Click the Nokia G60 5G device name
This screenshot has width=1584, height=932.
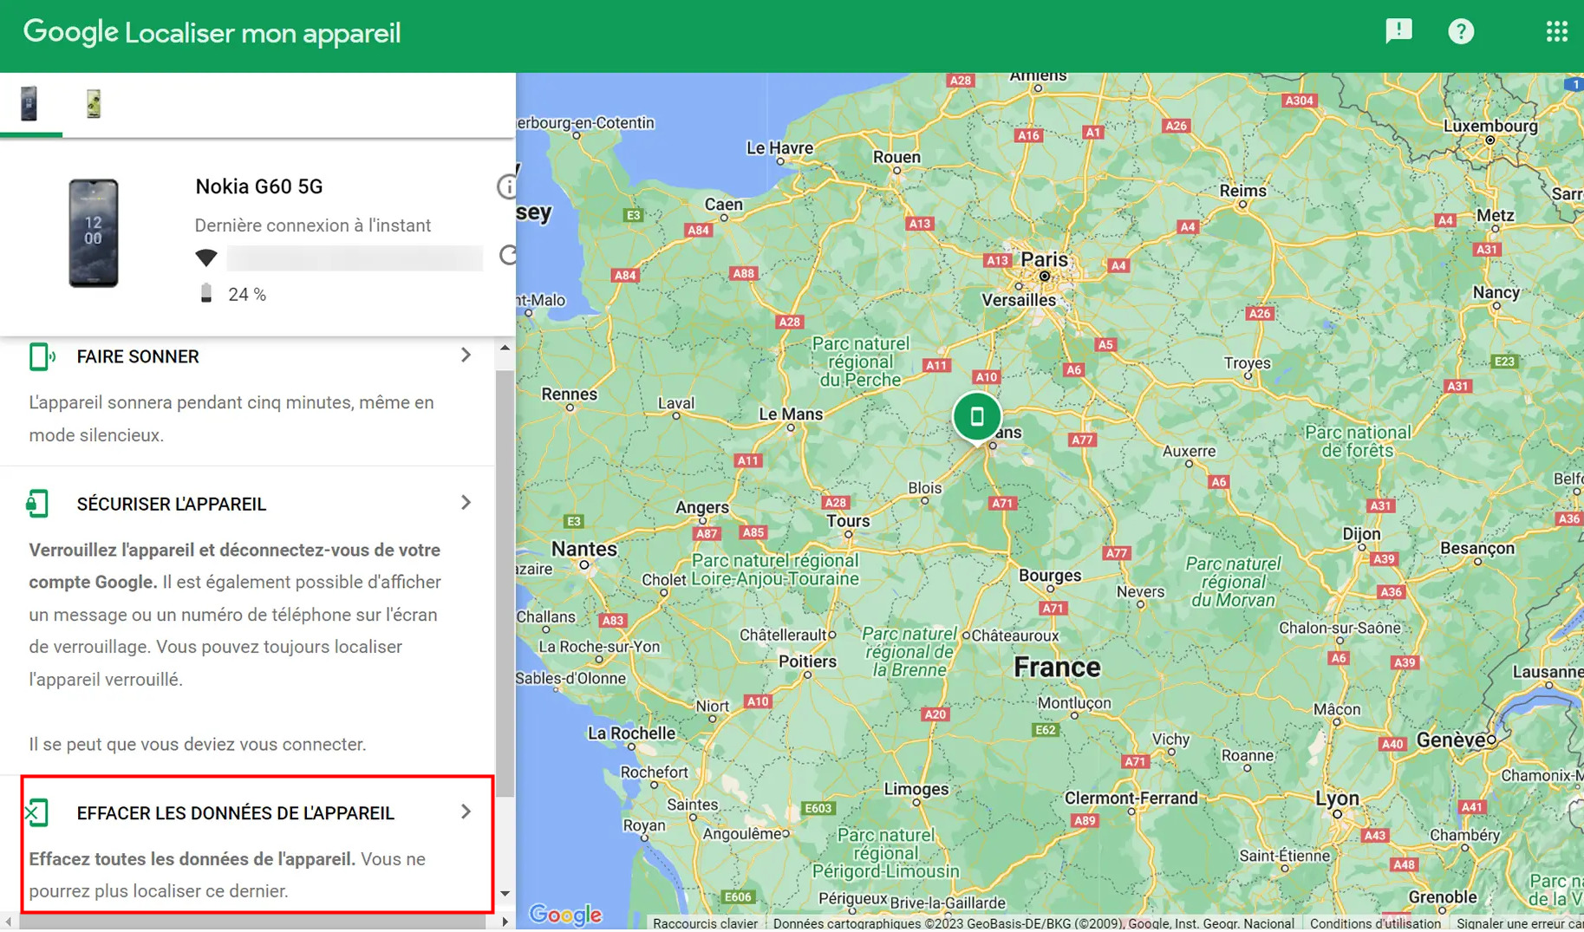point(258,186)
